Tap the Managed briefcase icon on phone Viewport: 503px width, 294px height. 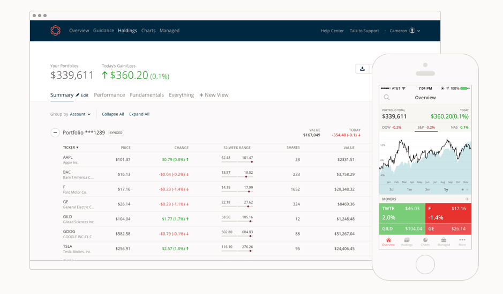coord(444,240)
